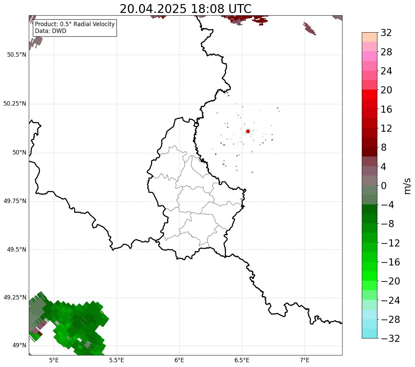Click the 49.25°N latitude tick label
This screenshot has width=415, height=367.
pos(15,297)
